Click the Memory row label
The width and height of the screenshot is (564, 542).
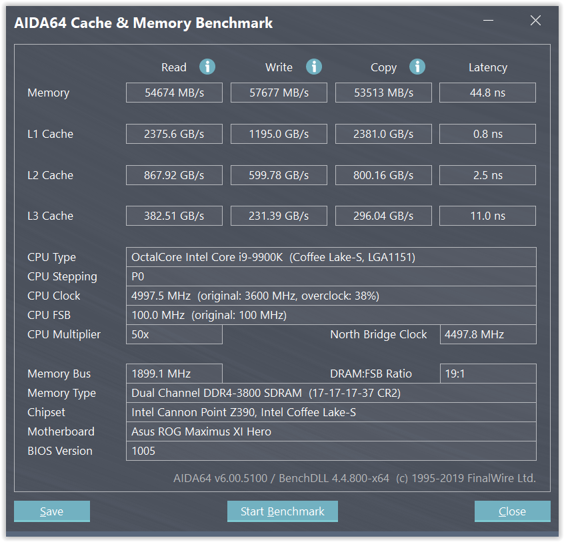[48, 93]
